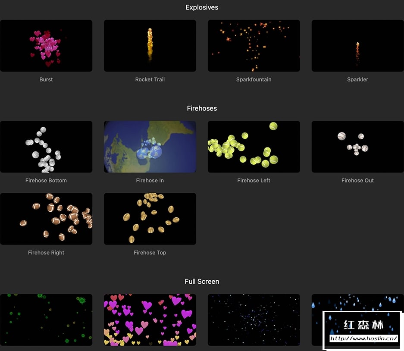Click the Rocket Trail label
The height and width of the screenshot is (351, 404).
(150, 79)
